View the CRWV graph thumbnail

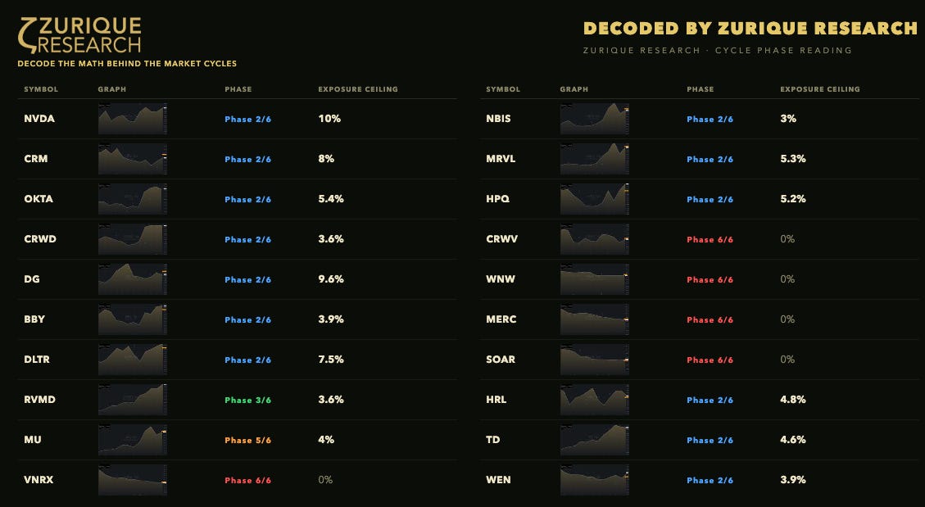pyautogui.click(x=594, y=239)
